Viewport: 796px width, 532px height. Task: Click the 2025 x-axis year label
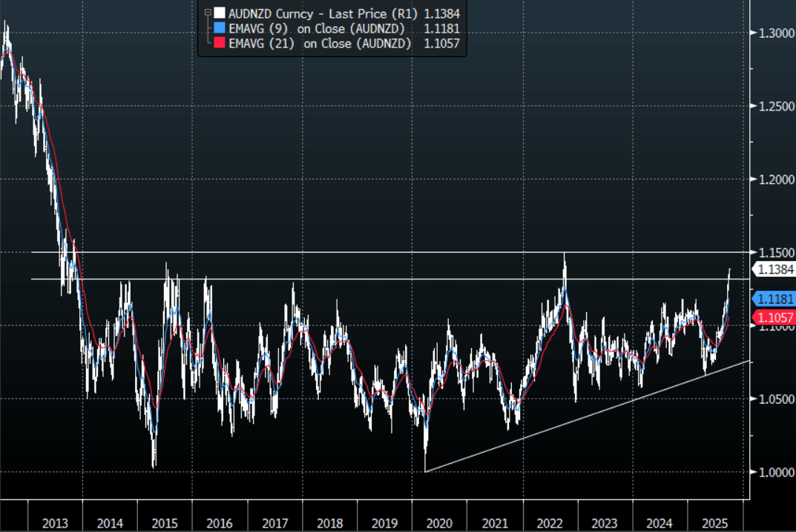tap(714, 523)
